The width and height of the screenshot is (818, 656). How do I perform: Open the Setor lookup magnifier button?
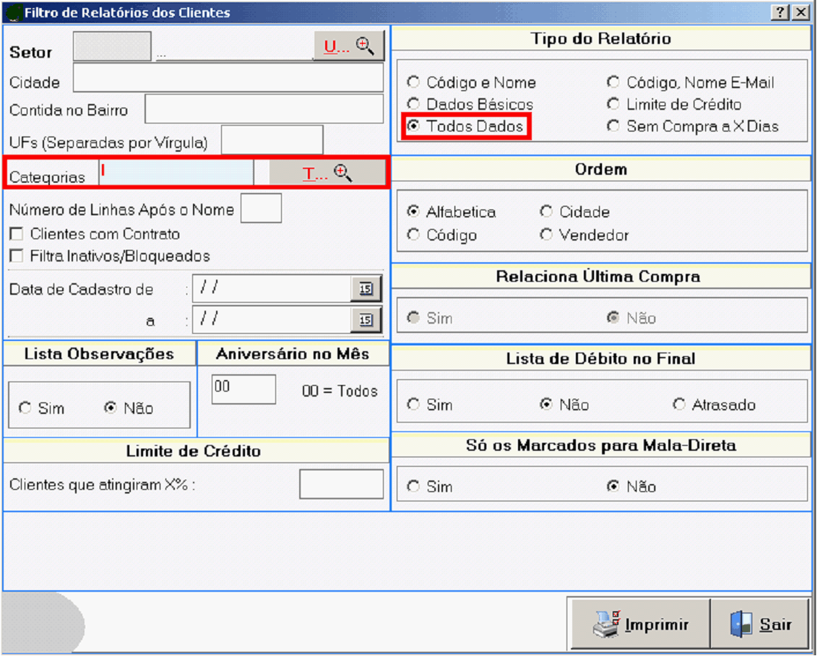348,46
